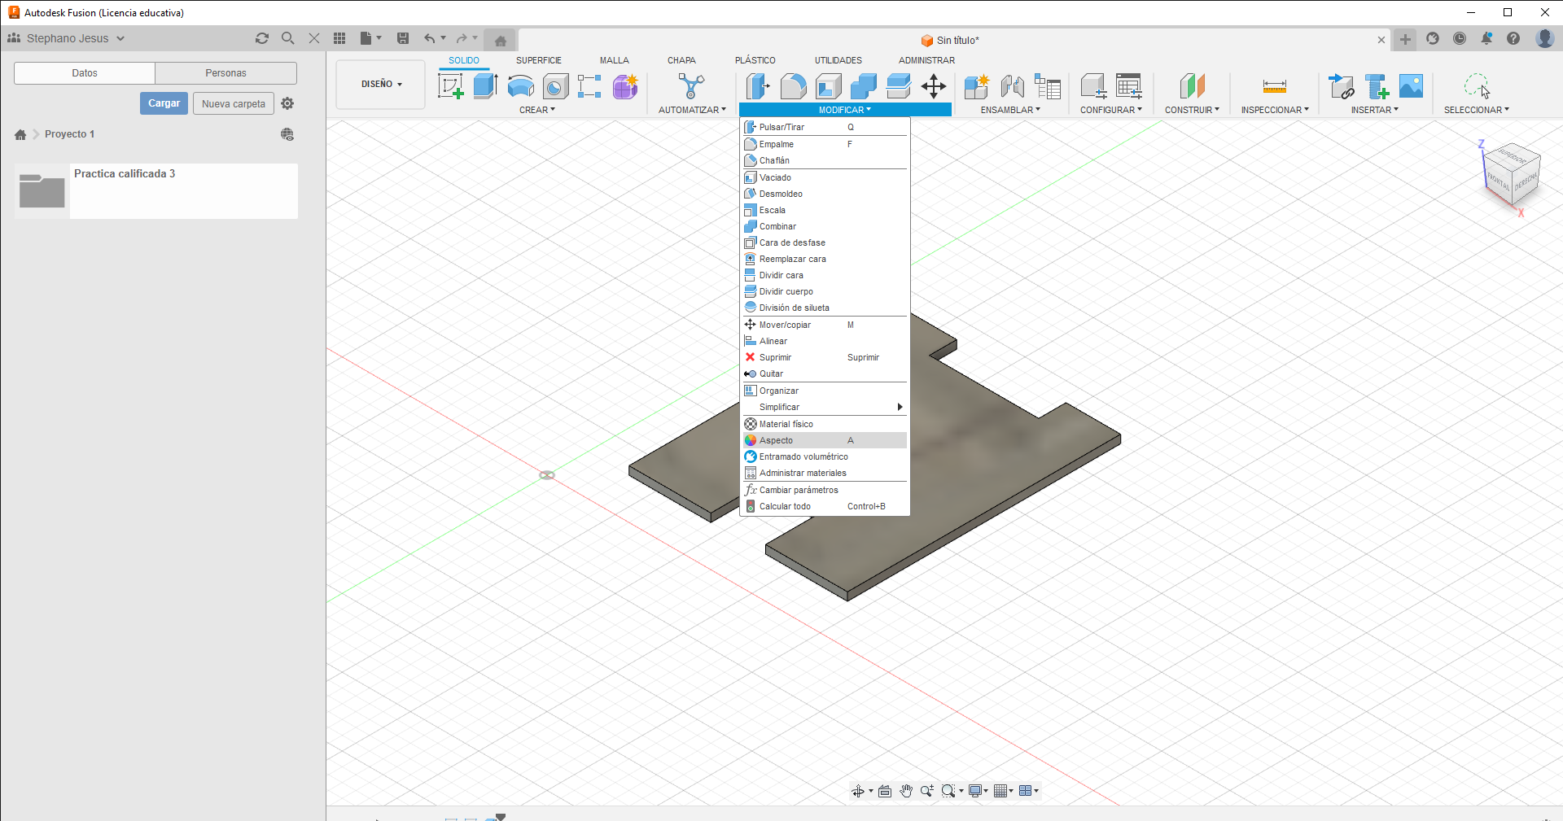Viewport: 1563px width, 821px height.
Task: Expand the ENSAMBLAR dropdown
Action: tap(1010, 110)
